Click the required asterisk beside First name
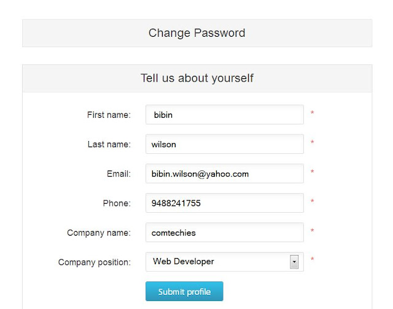 pos(313,113)
